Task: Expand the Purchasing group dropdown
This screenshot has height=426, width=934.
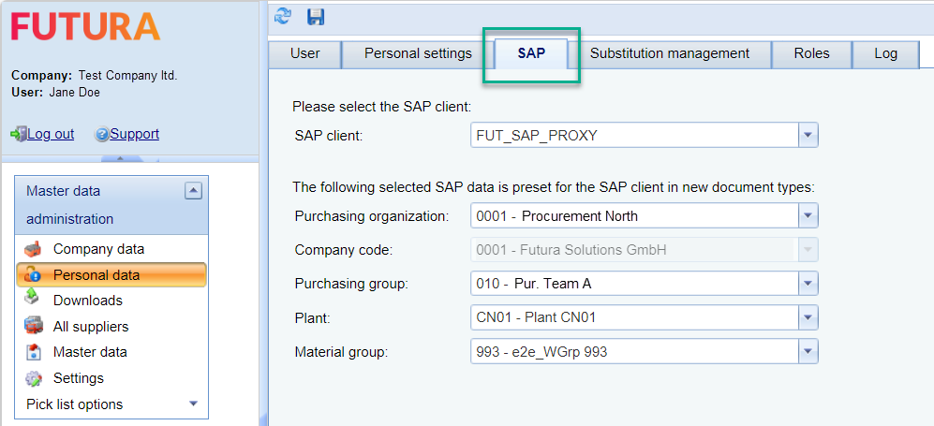Action: pos(808,284)
